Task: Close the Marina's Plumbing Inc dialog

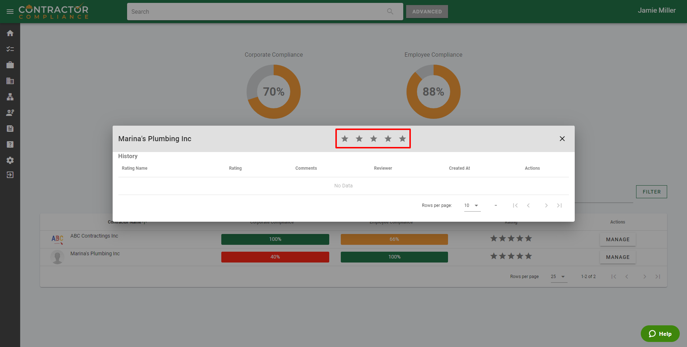Action: tap(562, 139)
